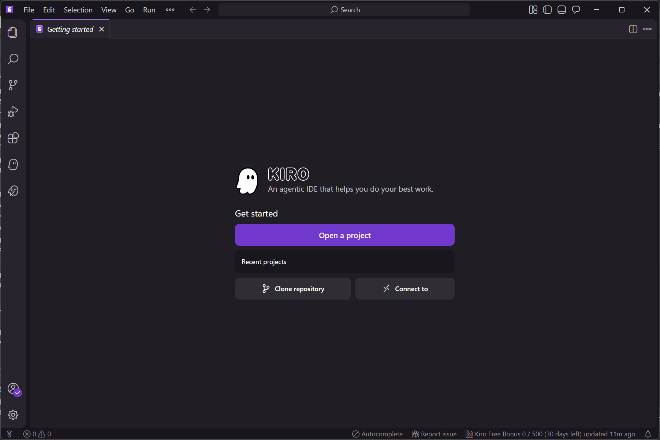Open the Manage settings gear
The image size is (660, 440).
[13, 415]
